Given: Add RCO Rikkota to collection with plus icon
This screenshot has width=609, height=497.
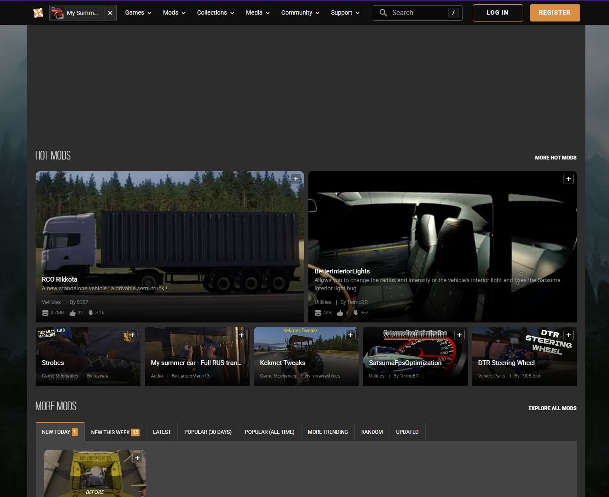Looking at the screenshot, I should click(296, 179).
